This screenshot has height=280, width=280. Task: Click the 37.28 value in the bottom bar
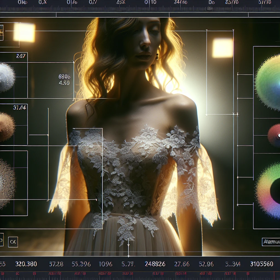(x=56, y=264)
